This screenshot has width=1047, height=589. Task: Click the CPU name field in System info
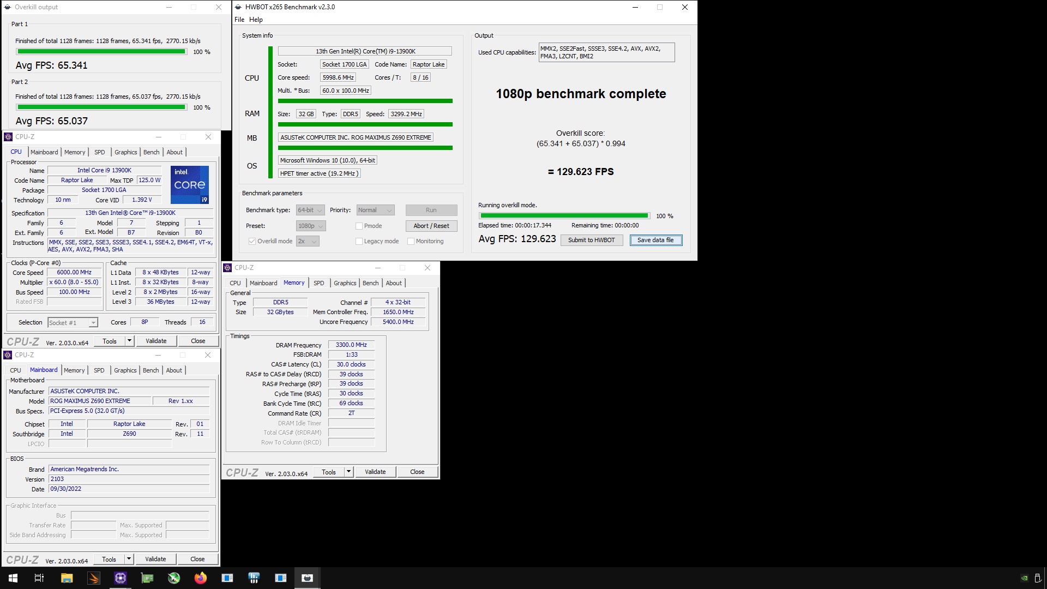pos(365,51)
